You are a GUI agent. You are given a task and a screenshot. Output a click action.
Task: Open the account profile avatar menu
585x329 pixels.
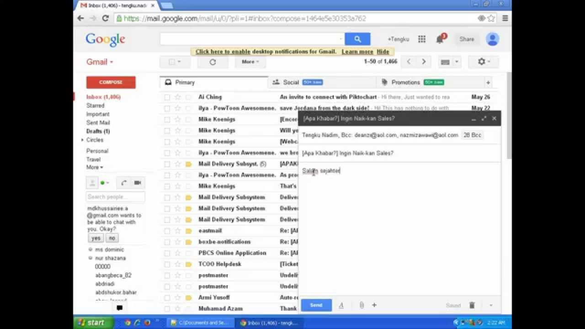tap(492, 39)
